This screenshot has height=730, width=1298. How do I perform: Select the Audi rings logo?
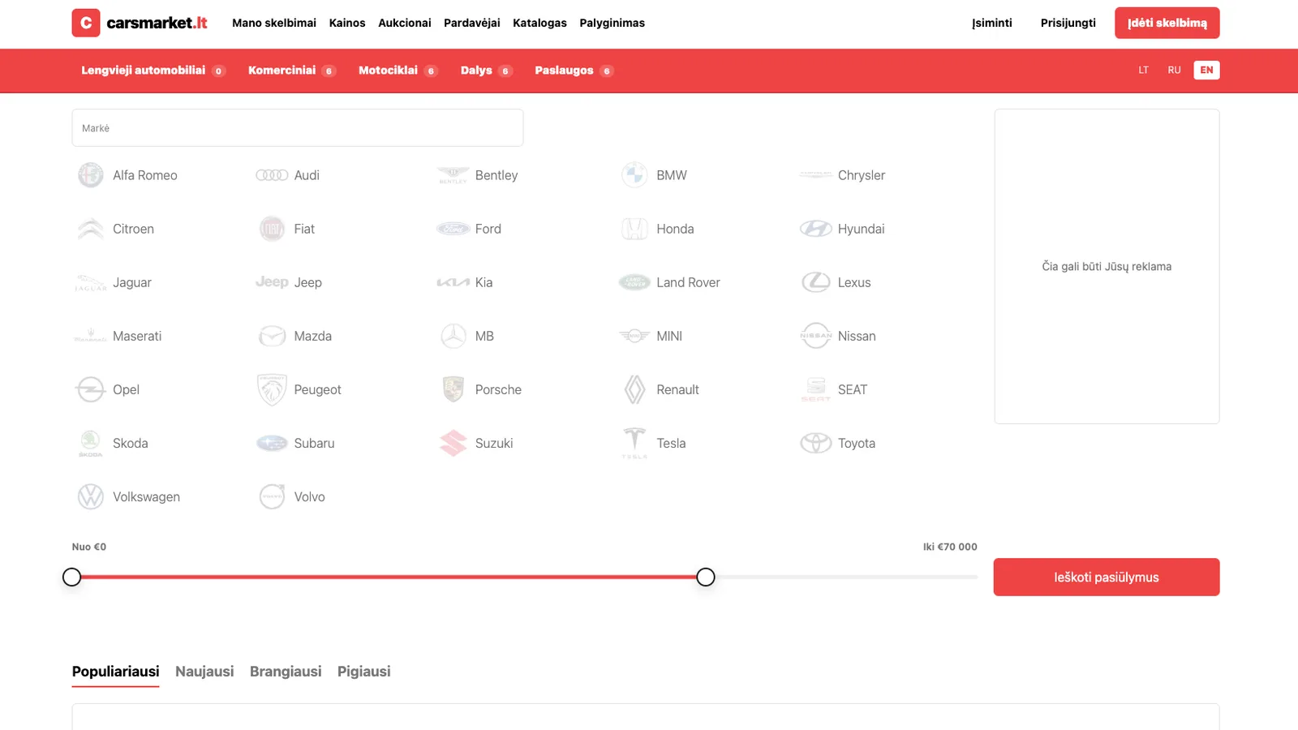272,175
